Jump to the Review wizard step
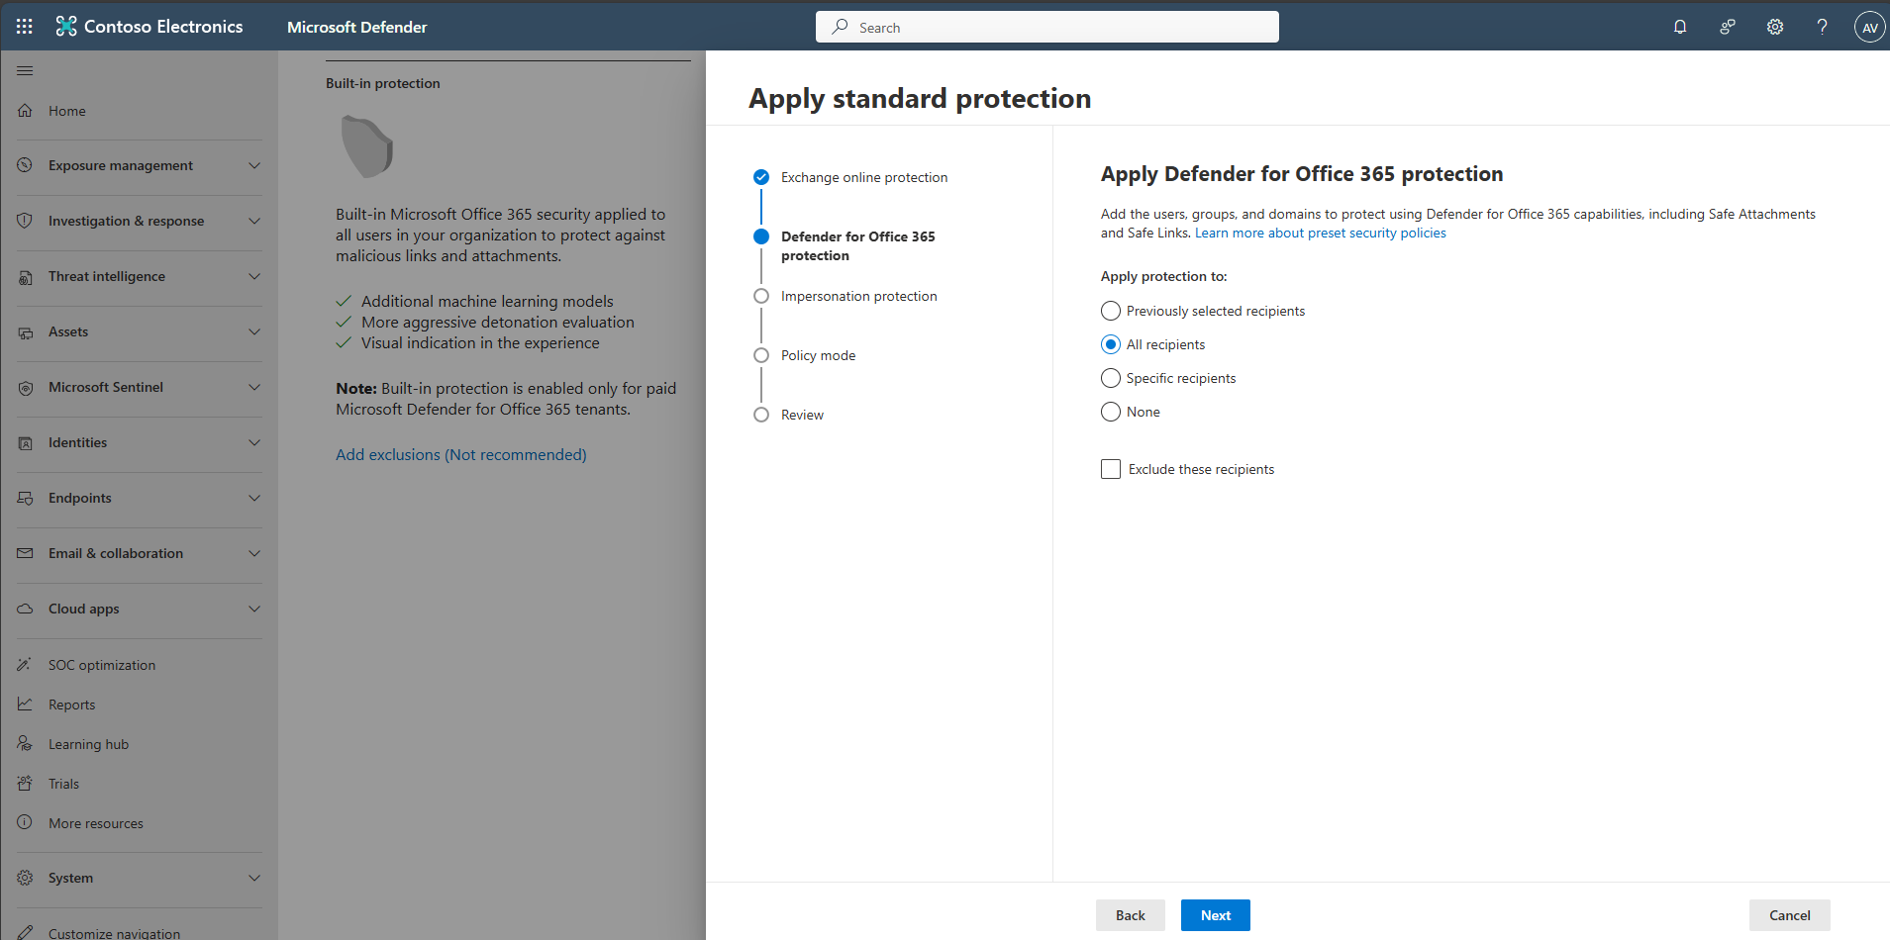 point(803,415)
